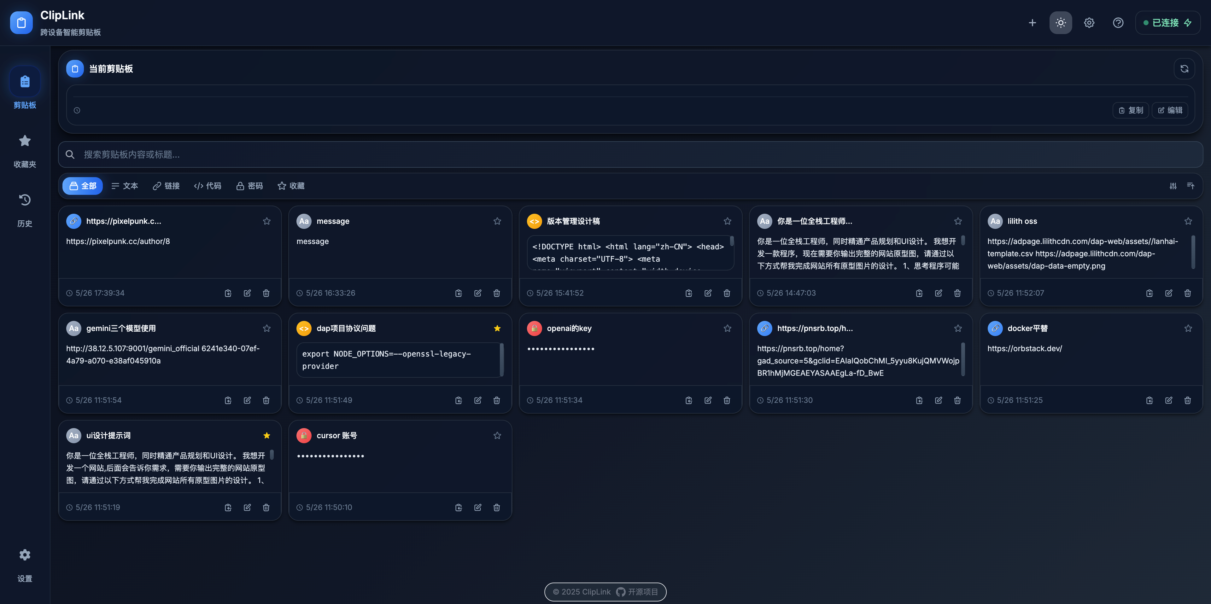Open help via question mark icon
Screen dimensions: 1211x604
pyautogui.click(x=1118, y=23)
